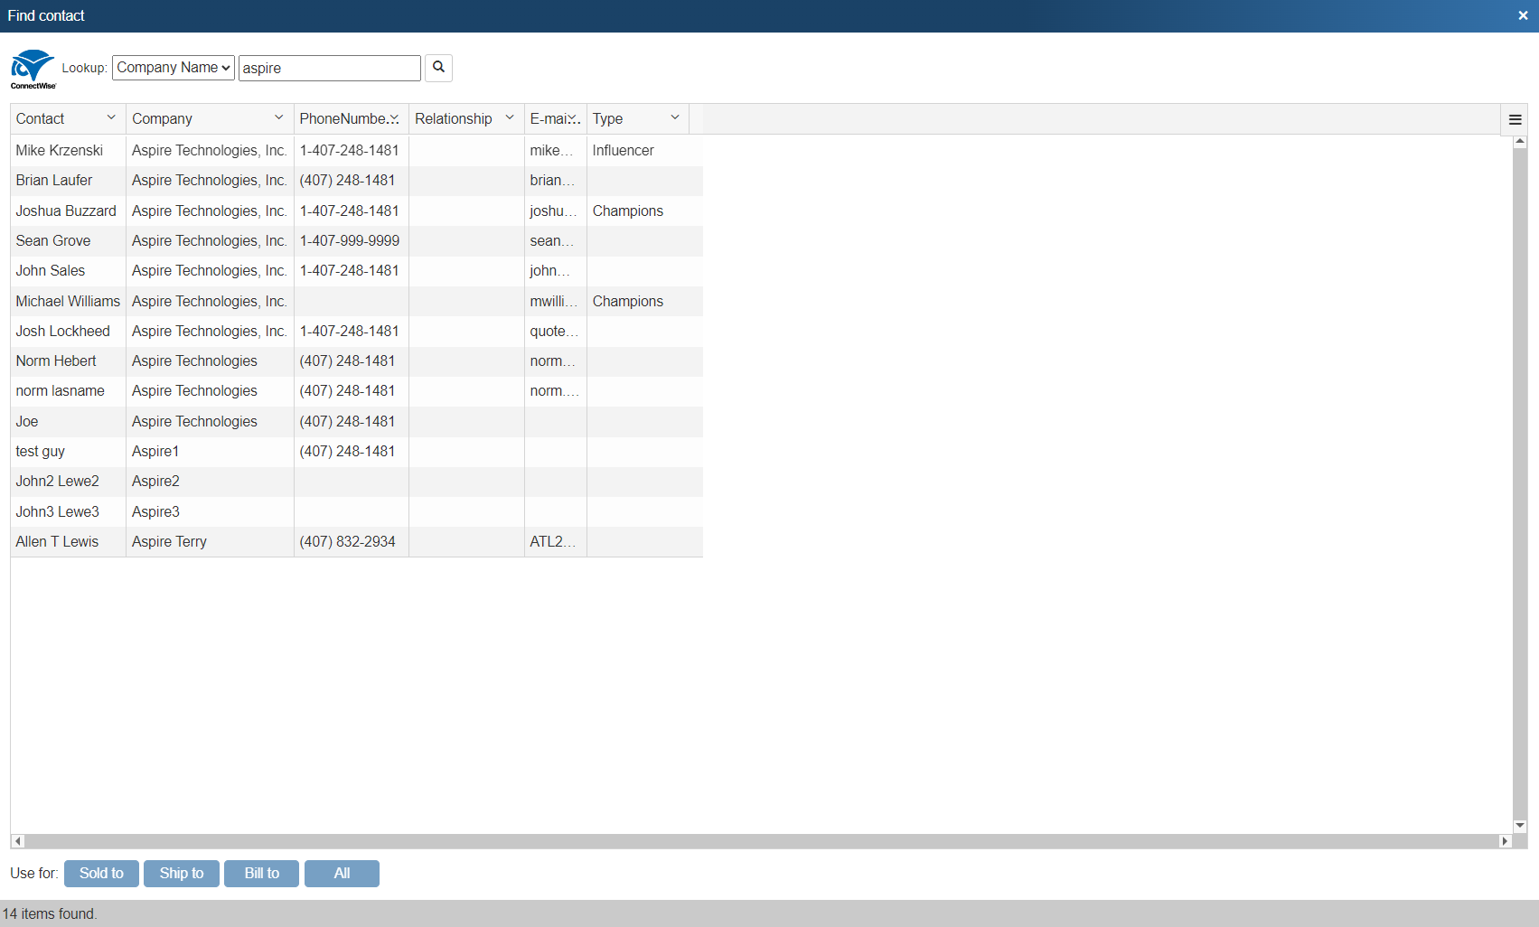Click the All use-for option
The height and width of the screenshot is (927, 1539).
coord(342,873)
